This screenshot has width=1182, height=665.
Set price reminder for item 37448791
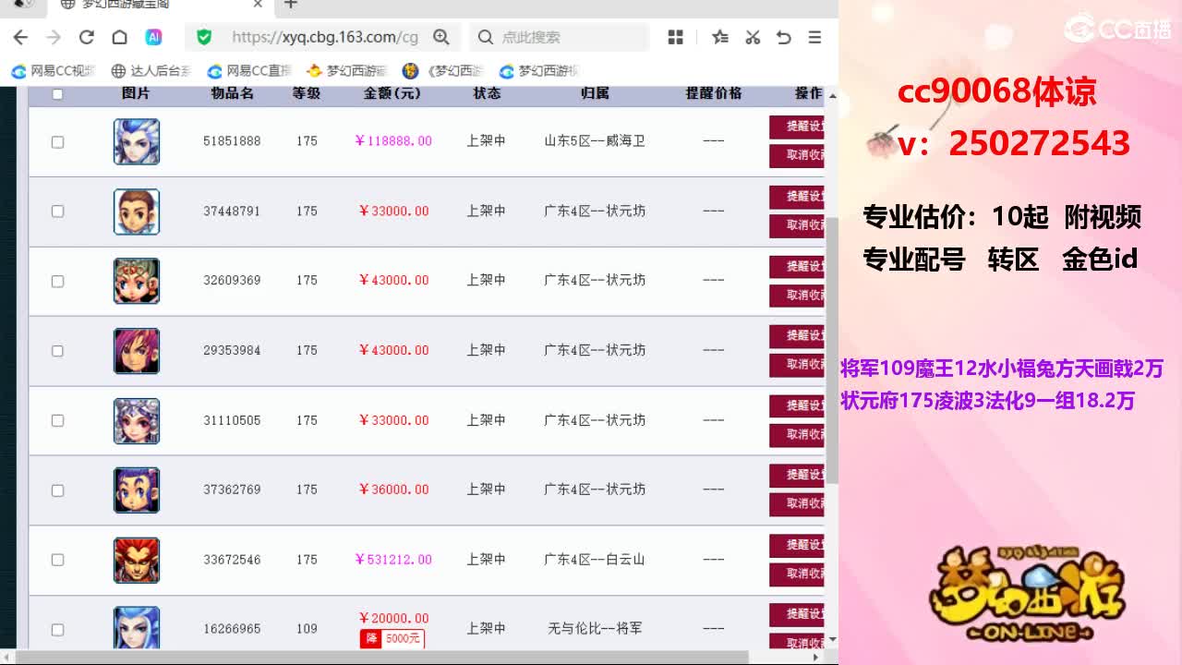(x=796, y=197)
